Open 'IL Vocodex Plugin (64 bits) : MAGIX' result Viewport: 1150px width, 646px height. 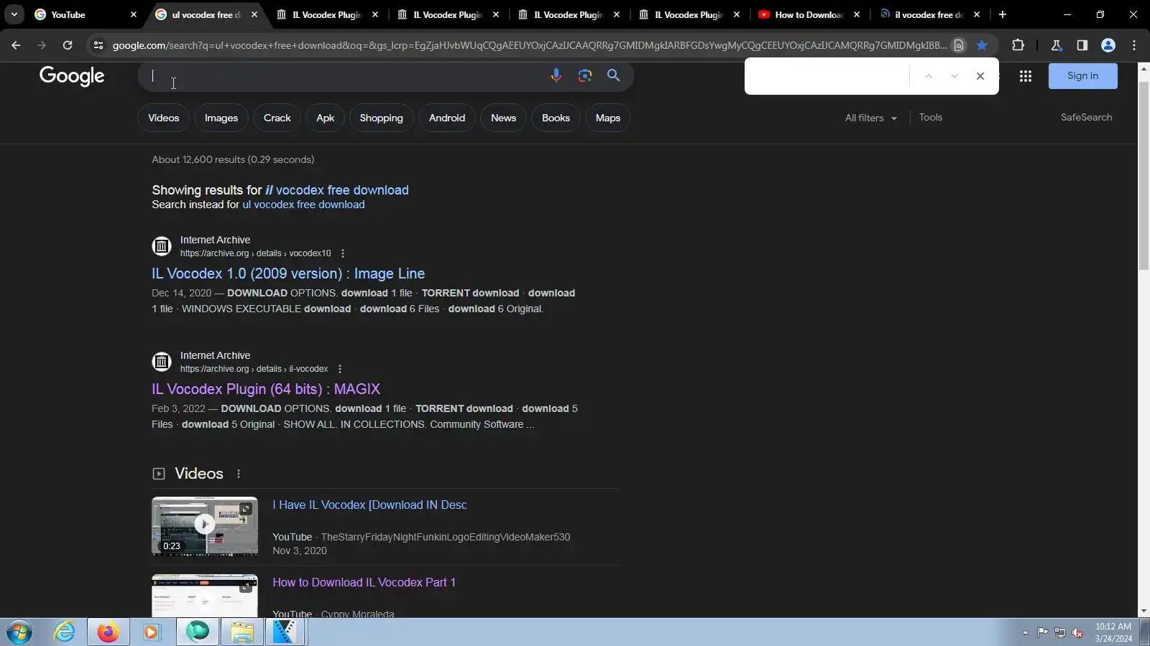(266, 389)
